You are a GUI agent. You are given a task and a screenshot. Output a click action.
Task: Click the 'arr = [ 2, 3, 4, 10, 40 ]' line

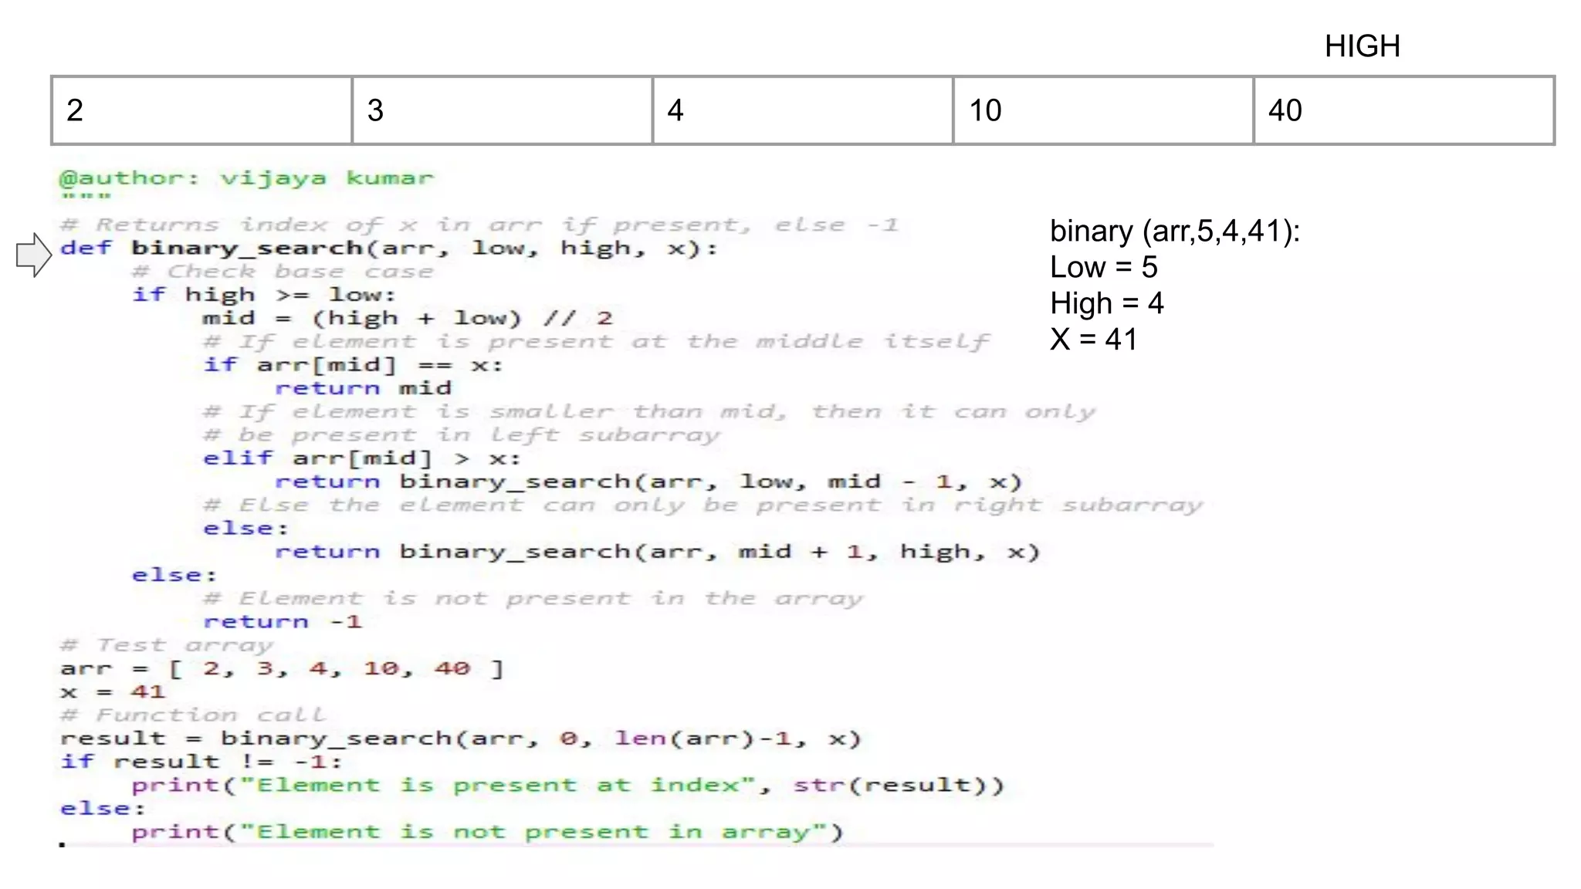tap(282, 668)
